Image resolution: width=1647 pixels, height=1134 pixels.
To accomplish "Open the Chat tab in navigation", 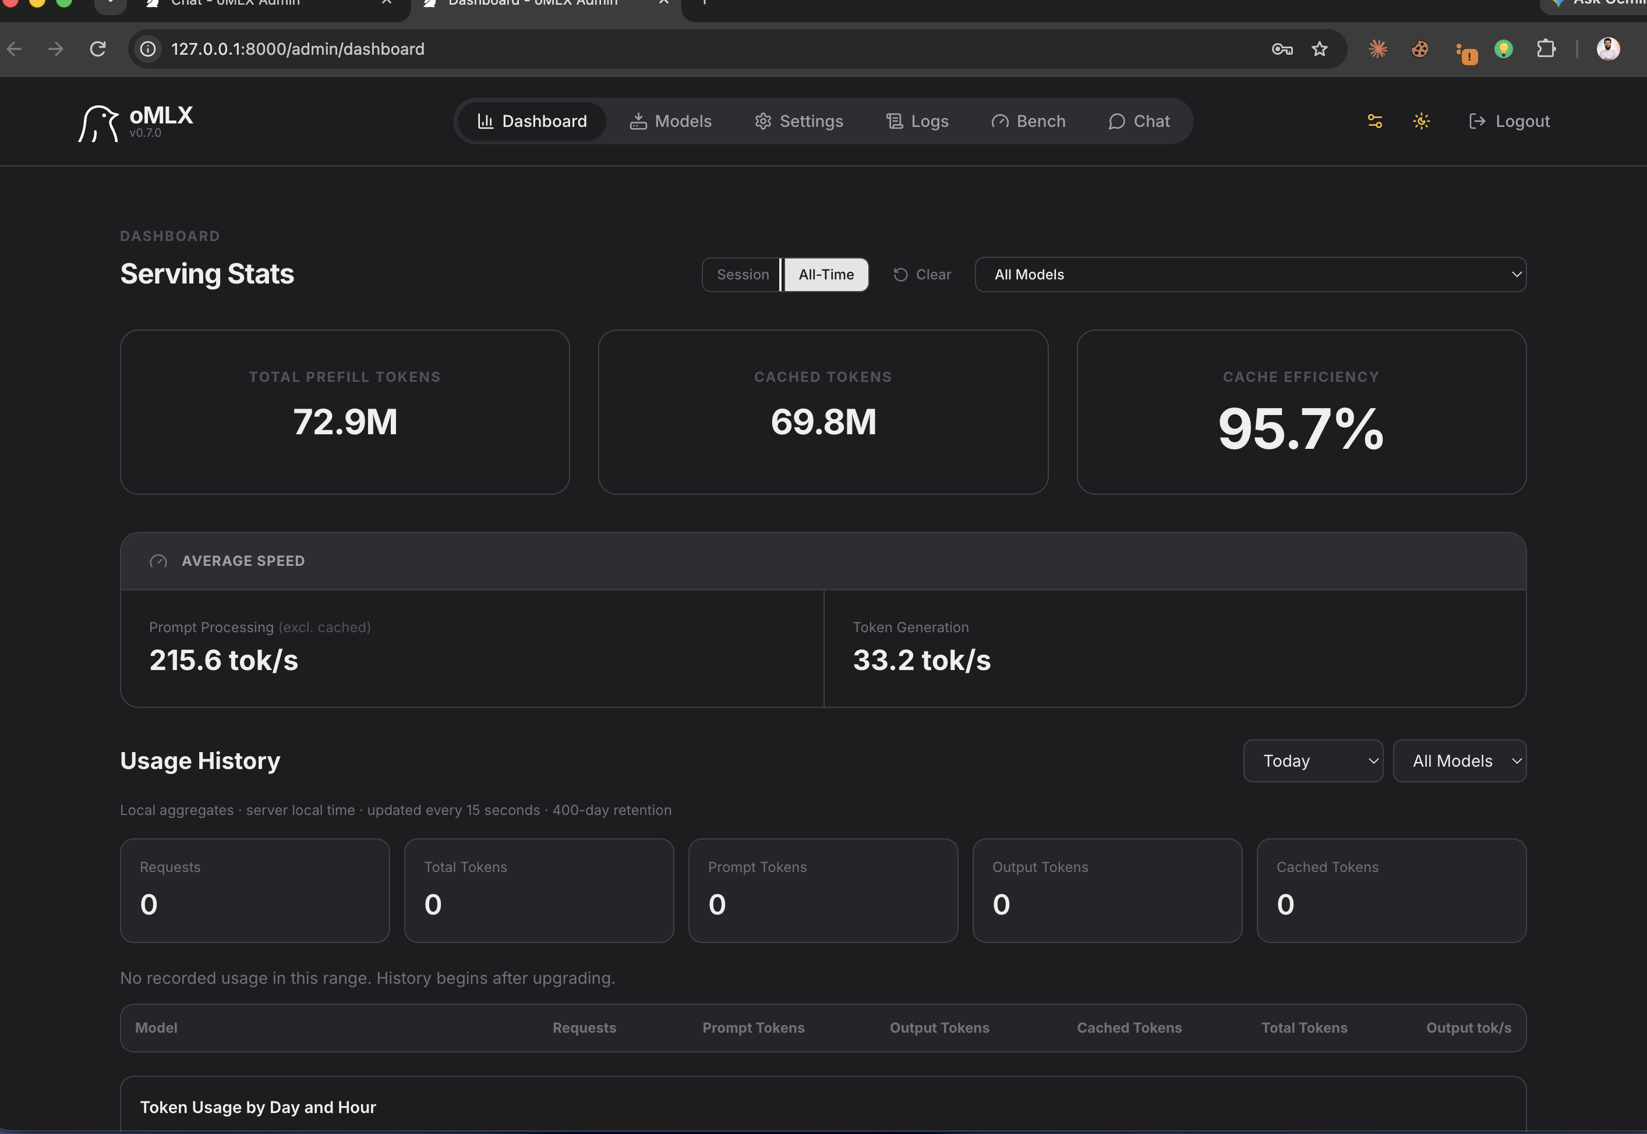I will pyautogui.click(x=1139, y=122).
